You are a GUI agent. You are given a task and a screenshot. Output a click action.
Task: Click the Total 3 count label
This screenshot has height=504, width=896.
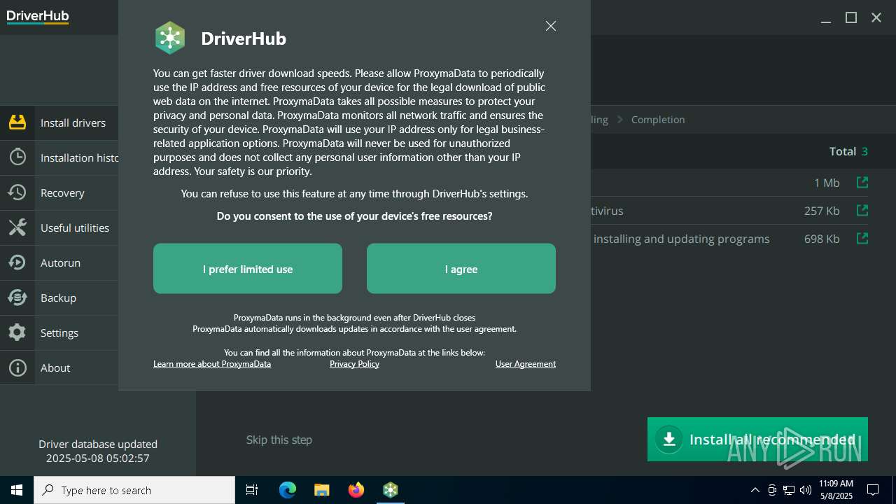pyautogui.click(x=848, y=151)
